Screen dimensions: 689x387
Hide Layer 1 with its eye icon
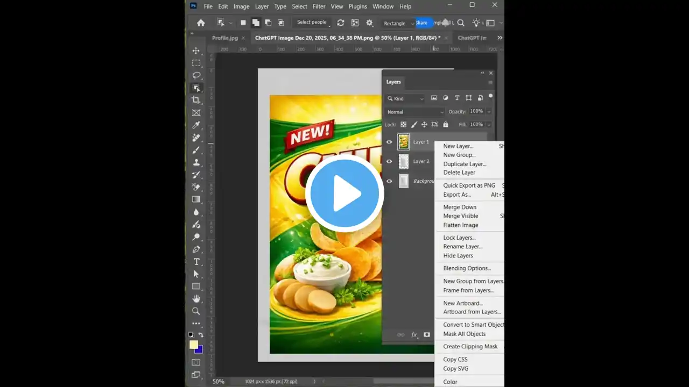389,142
